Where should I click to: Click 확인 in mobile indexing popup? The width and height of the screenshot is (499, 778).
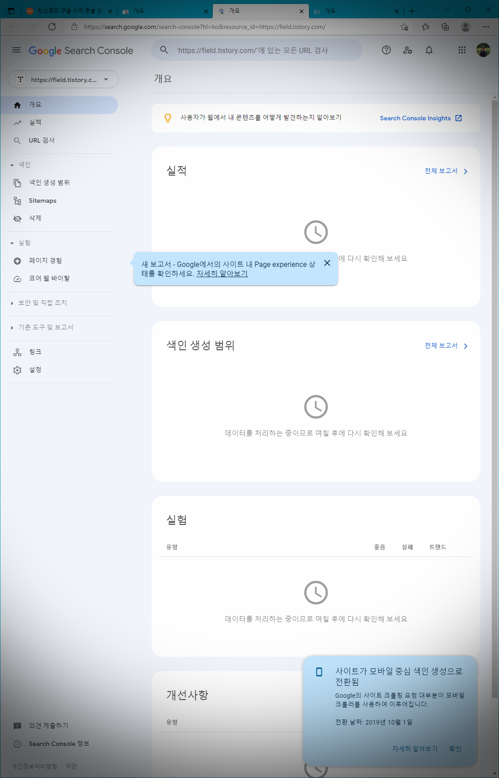(x=455, y=749)
